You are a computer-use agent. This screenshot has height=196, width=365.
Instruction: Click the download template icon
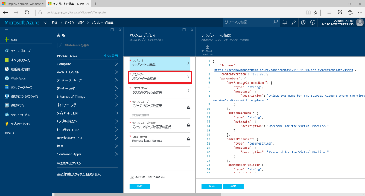point(207,47)
